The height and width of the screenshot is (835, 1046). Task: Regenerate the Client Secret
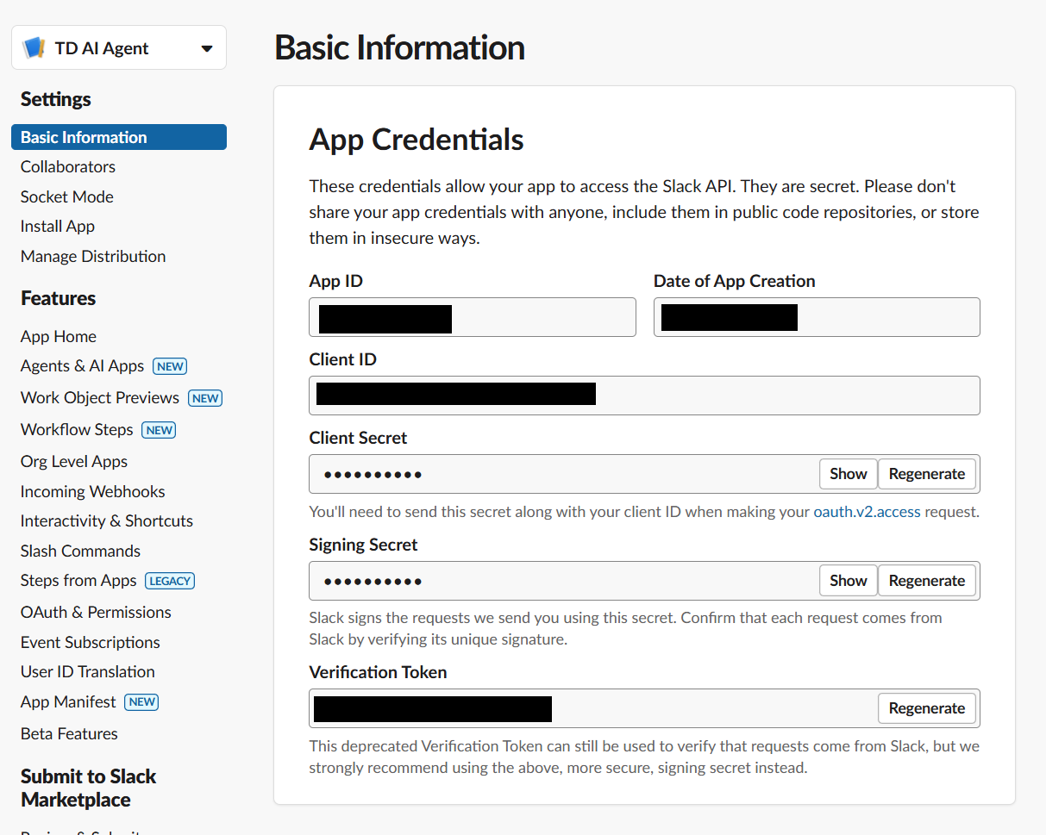click(927, 474)
